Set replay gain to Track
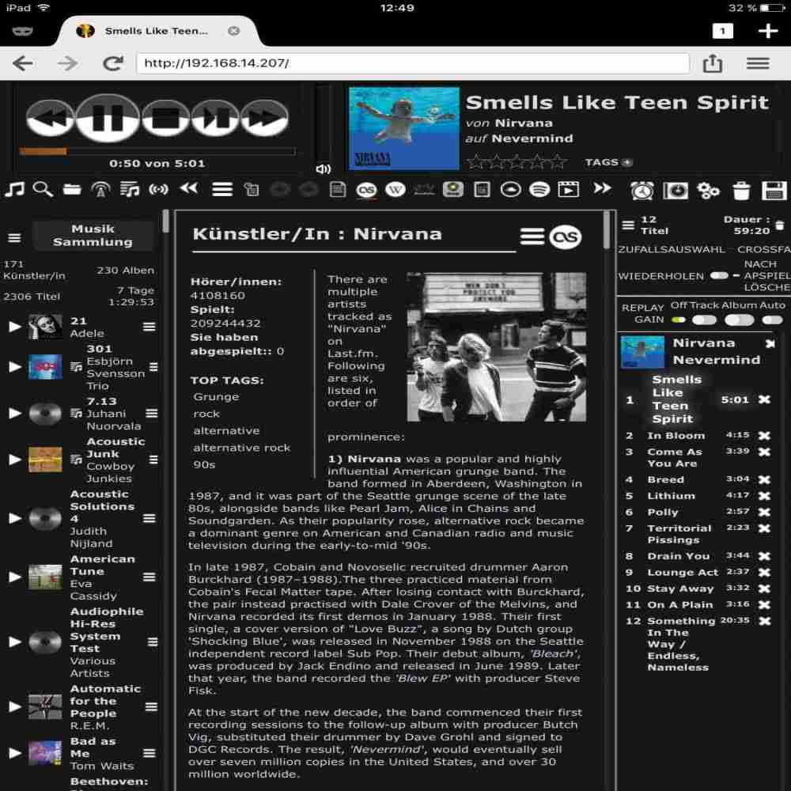 click(x=704, y=320)
